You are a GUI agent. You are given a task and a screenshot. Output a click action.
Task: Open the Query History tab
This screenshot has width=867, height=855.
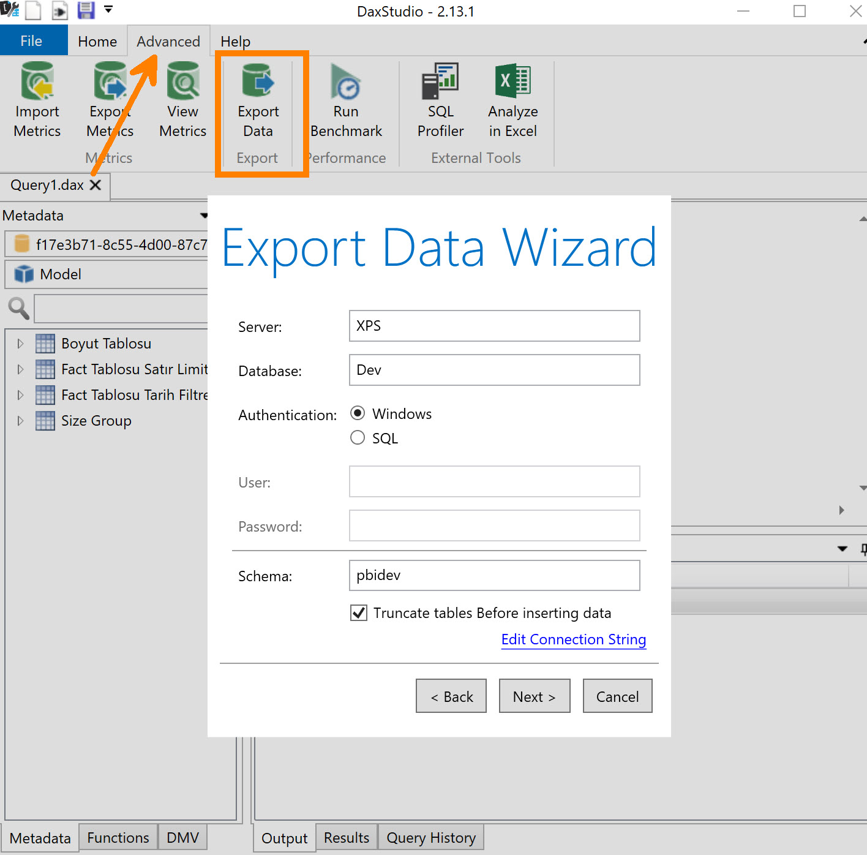click(431, 837)
